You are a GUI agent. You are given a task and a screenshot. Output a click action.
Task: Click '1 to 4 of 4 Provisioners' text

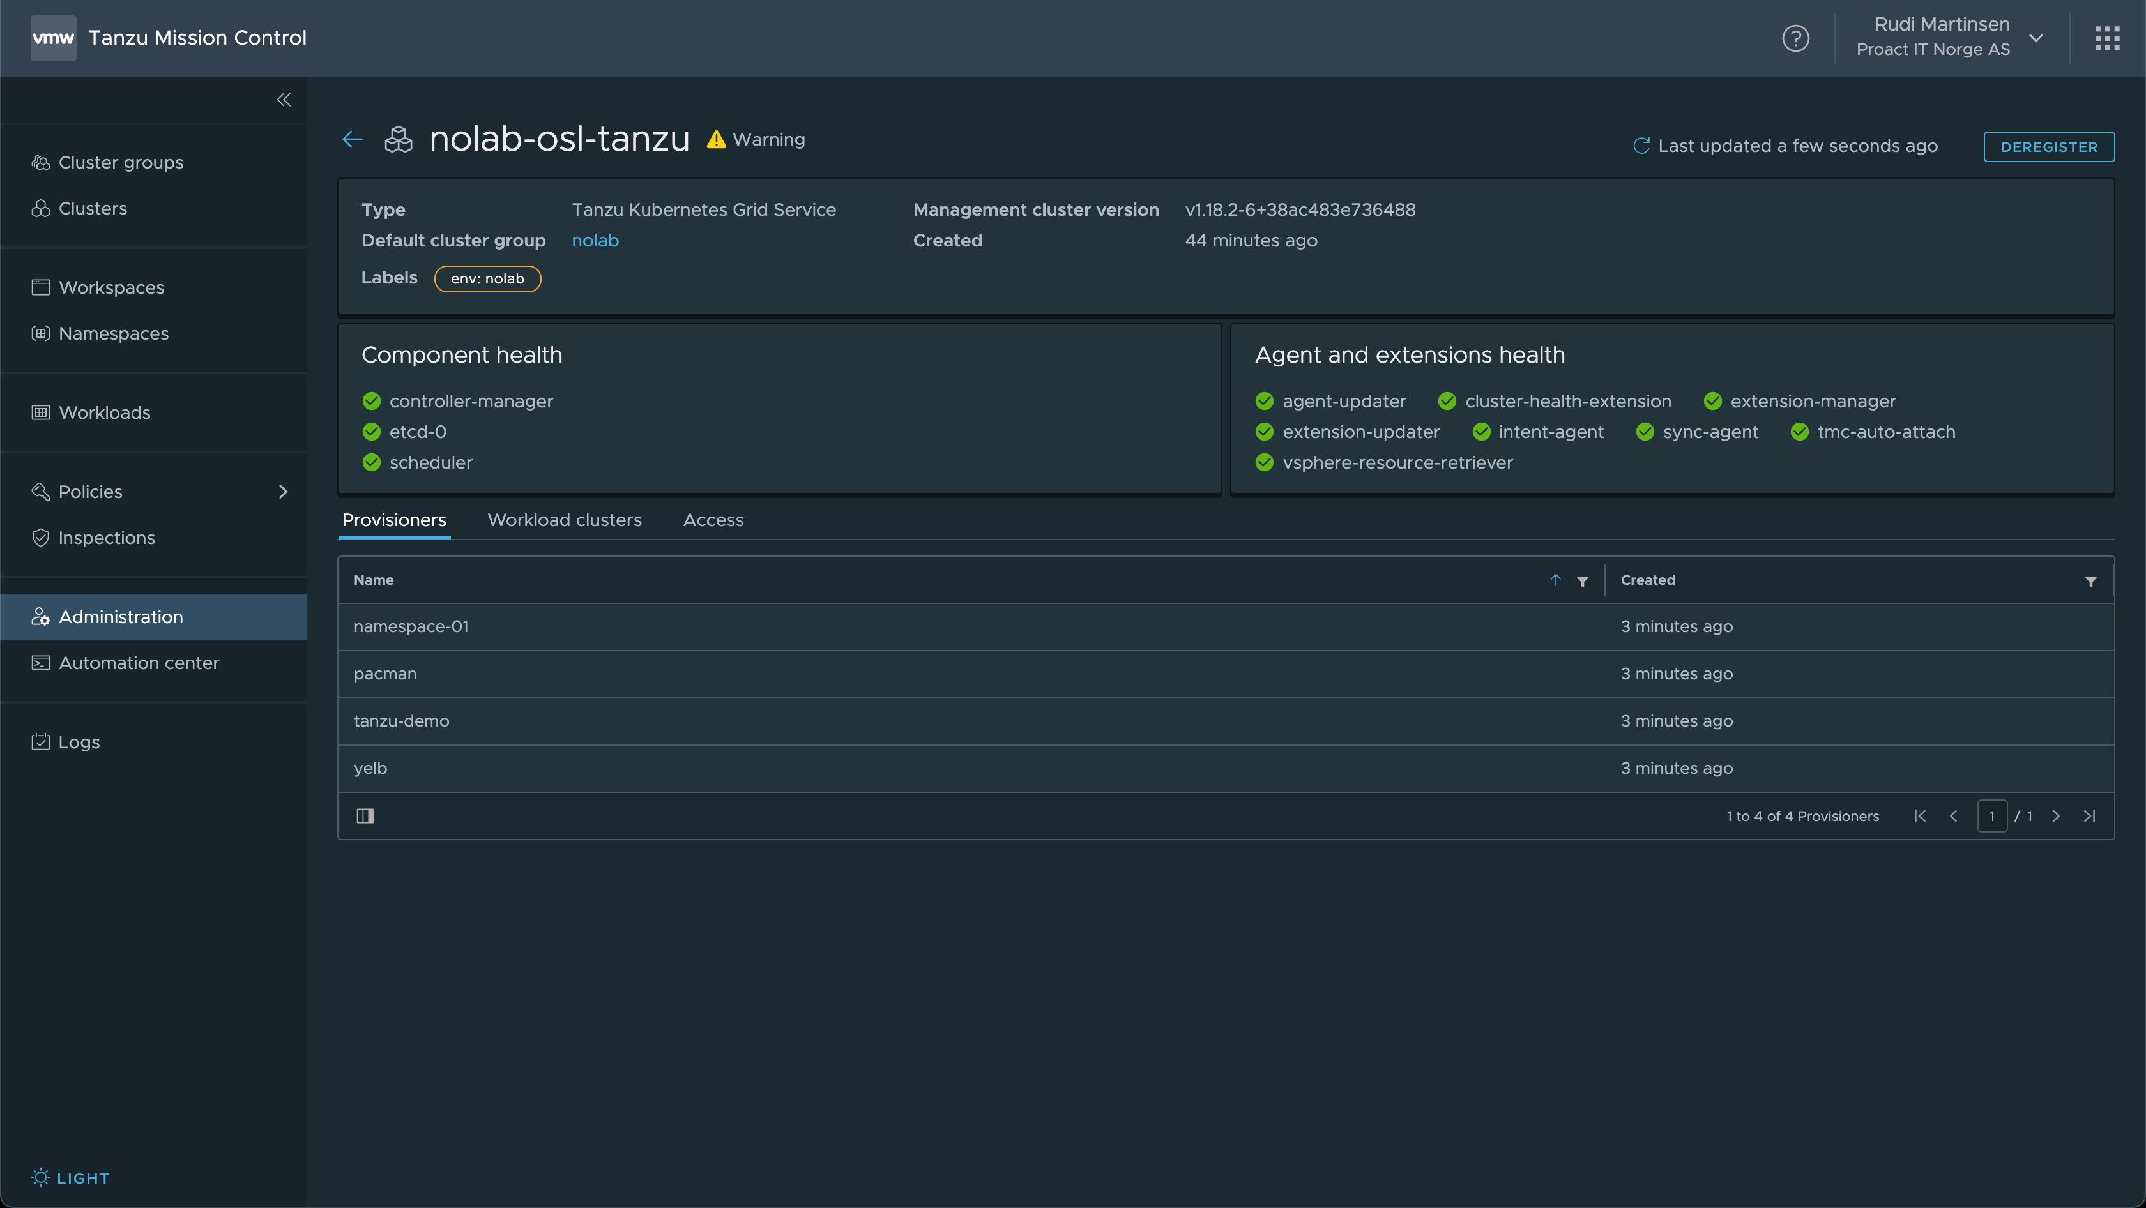point(1802,816)
